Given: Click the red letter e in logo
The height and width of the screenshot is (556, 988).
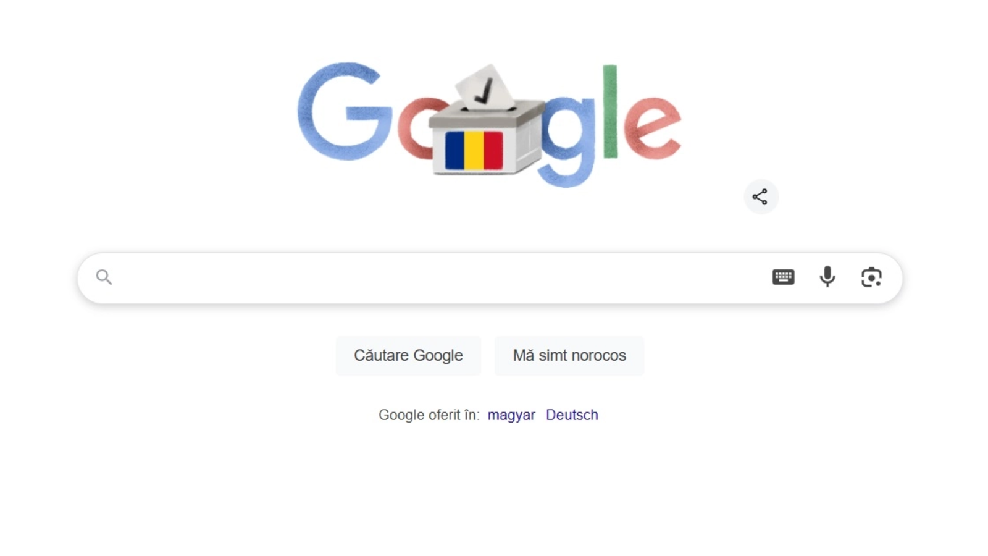Looking at the screenshot, I should click(x=652, y=128).
